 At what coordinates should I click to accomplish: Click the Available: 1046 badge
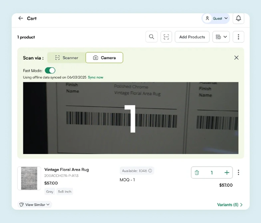137,171
